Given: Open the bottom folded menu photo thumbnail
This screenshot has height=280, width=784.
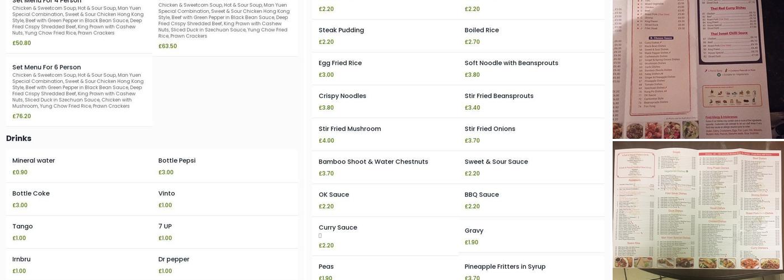Looking at the screenshot, I should tap(698, 210).
